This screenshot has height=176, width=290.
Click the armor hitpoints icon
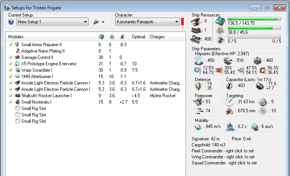pos(227,60)
